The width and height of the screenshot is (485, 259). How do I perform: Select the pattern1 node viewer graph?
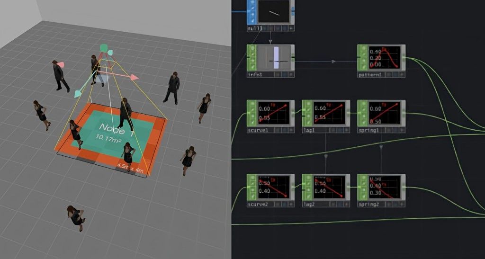tap(385, 57)
